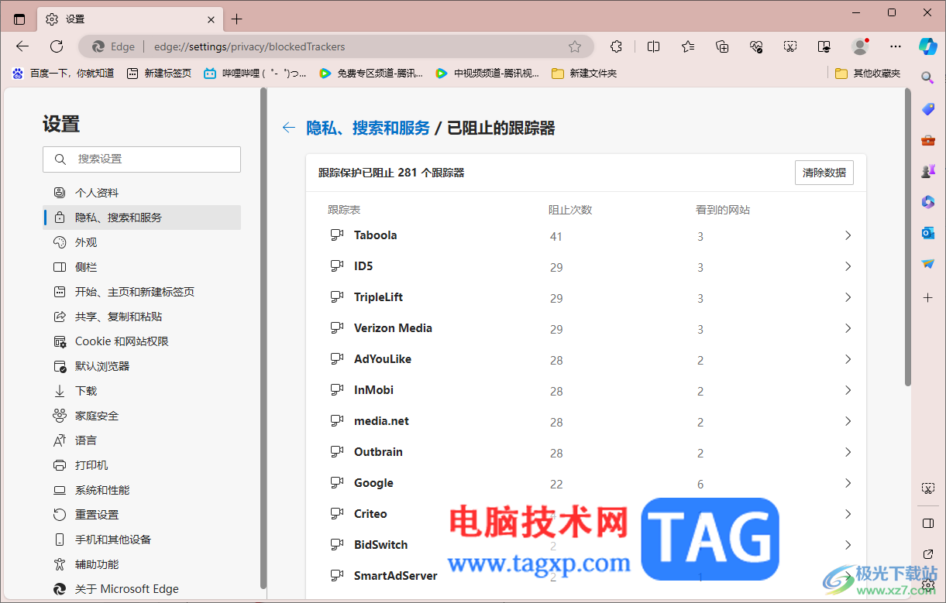The image size is (946, 603).
Task: Go to 开始、主页和新建标签页 settings
Action: [142, 292]
